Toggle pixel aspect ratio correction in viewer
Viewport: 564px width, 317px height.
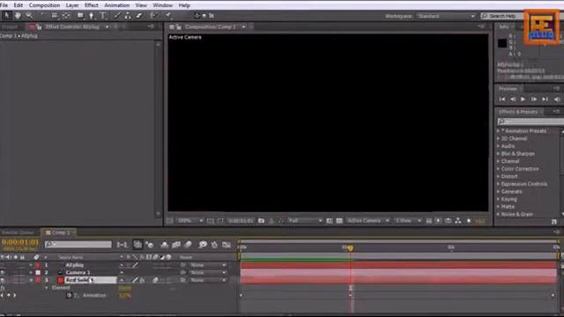(429, 221)
